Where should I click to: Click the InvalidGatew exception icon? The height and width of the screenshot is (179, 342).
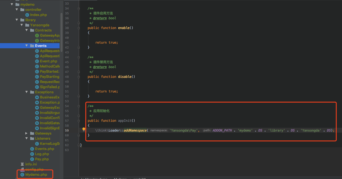[x=37, y=123]
